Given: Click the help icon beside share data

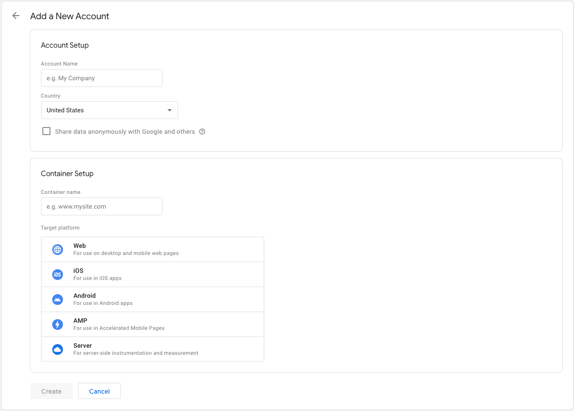Looking at the screenshot, I should click(x=202, y=132).
